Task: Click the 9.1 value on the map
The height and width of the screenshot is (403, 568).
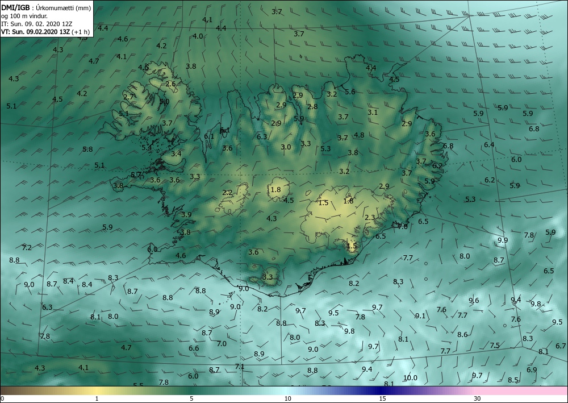Action: (420, 315)
